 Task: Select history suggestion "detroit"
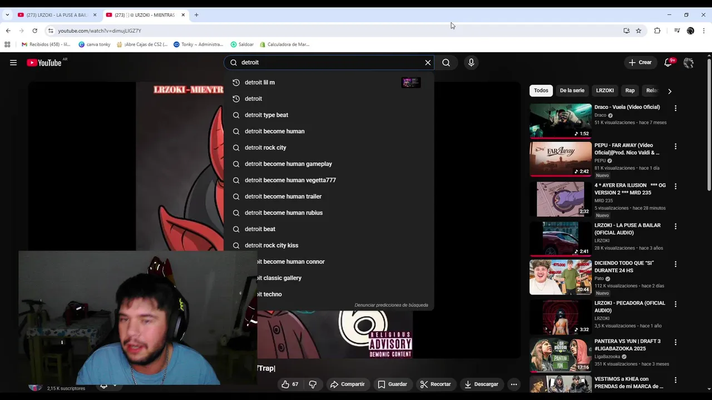click(x=328, y=99)
